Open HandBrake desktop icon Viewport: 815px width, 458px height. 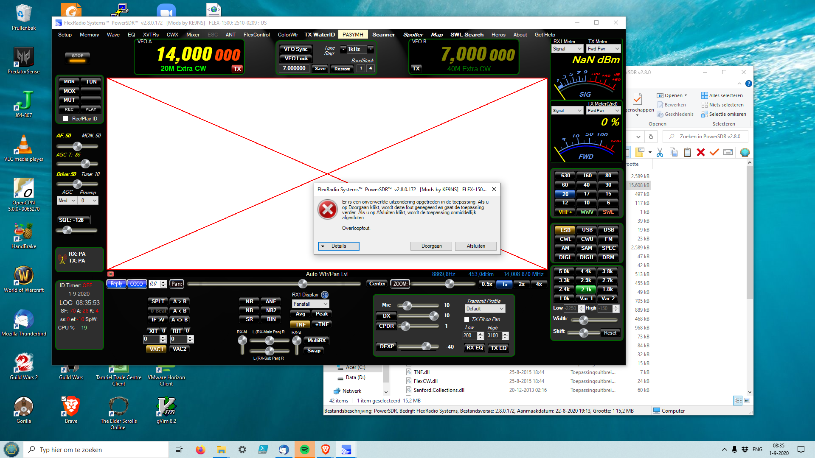tap(24, 235)
